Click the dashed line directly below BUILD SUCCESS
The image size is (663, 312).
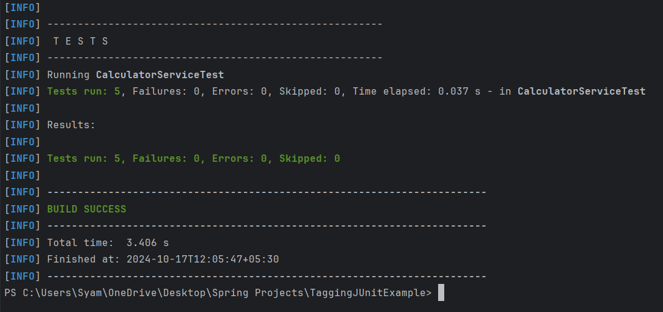(266, 226)
